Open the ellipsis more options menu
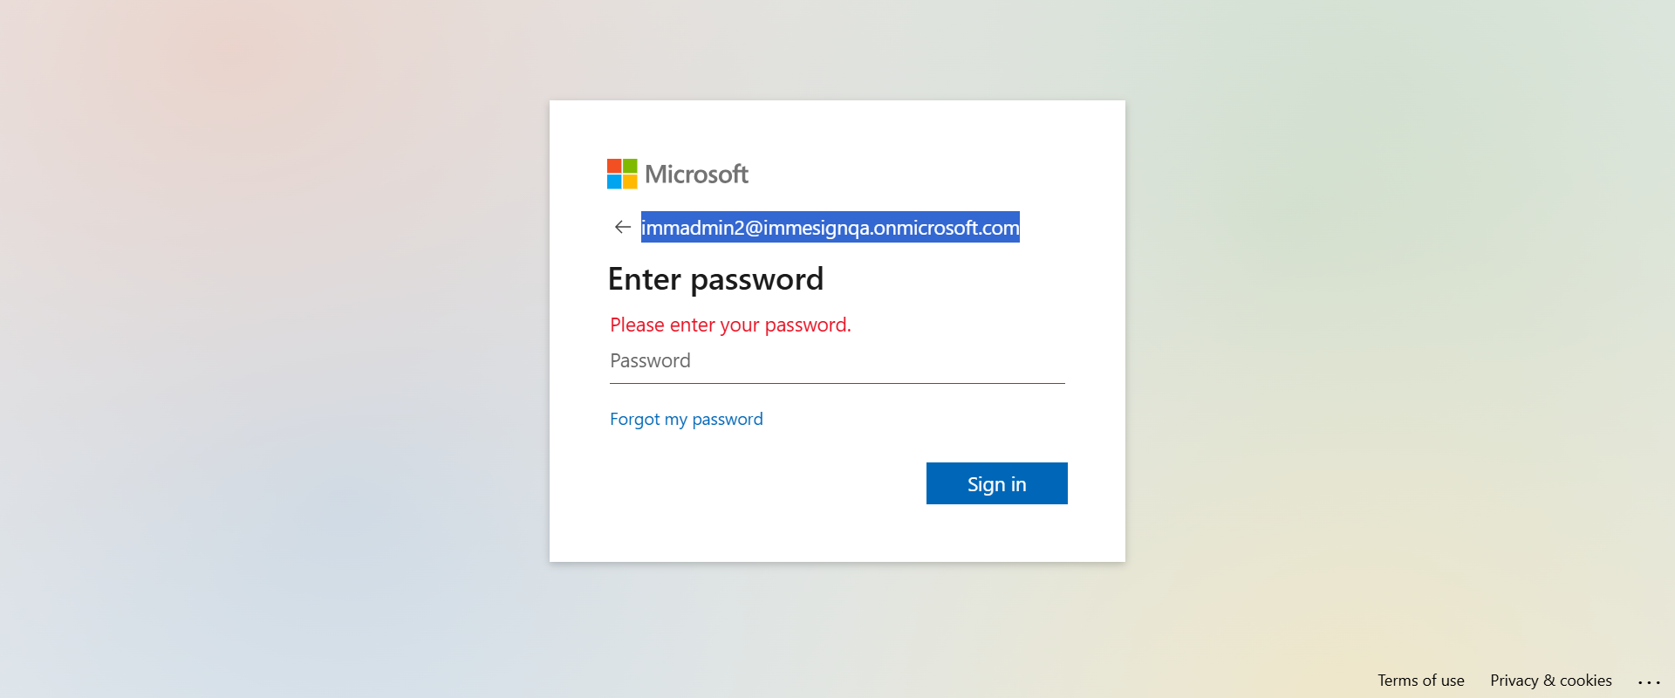This screenshot has height=698, width=1675. pyautogui.click(x=1648, y=681)
